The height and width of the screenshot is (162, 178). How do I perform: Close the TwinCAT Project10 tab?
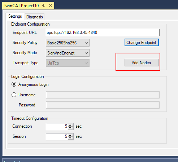tap(51, 5)
